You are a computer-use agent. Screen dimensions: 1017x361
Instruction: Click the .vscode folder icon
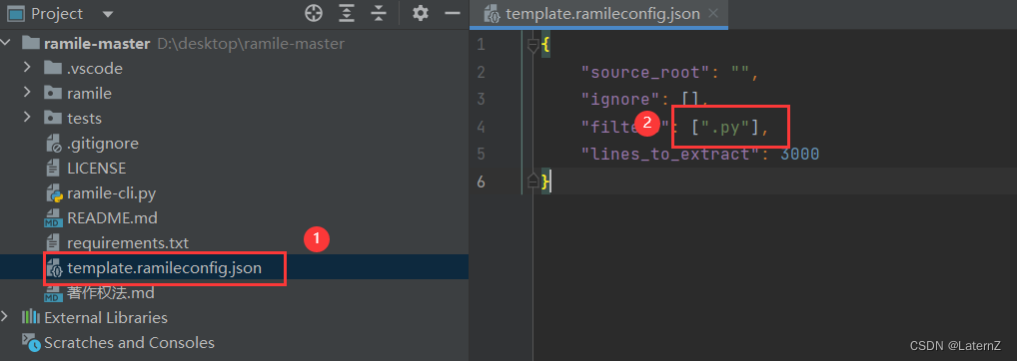(x=53, y=67)
